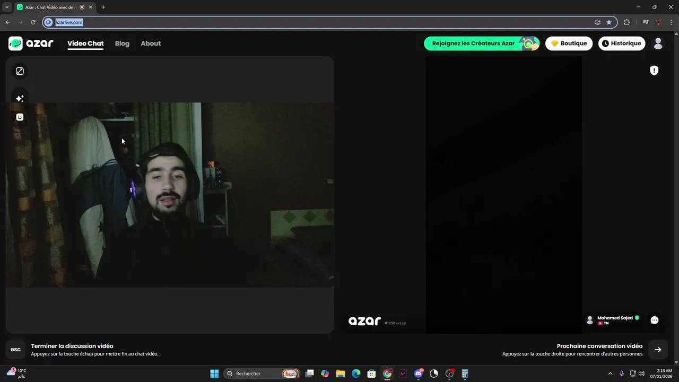Select the Azar Chat Vidéo tab
The image size is (679, 382).
click(x=51, y=7)
